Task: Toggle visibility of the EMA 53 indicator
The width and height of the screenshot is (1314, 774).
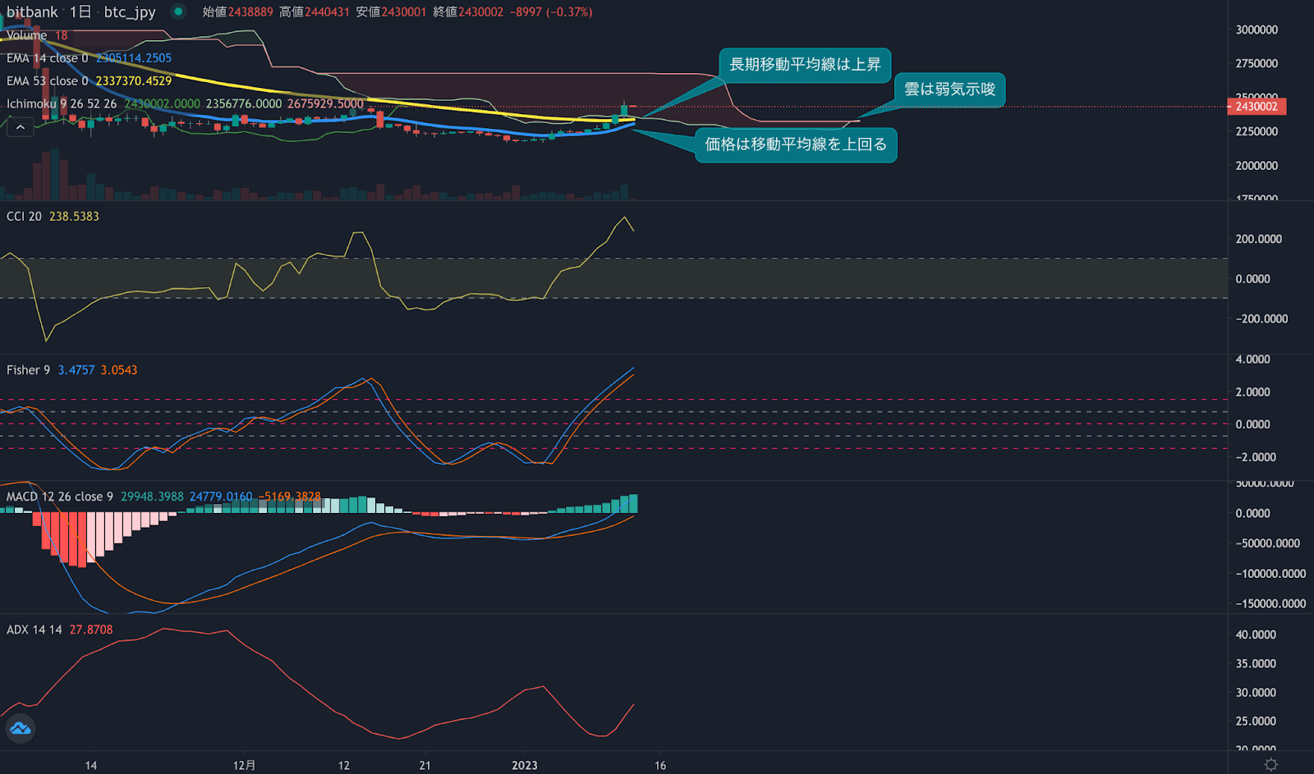Action: click(49, 81)
